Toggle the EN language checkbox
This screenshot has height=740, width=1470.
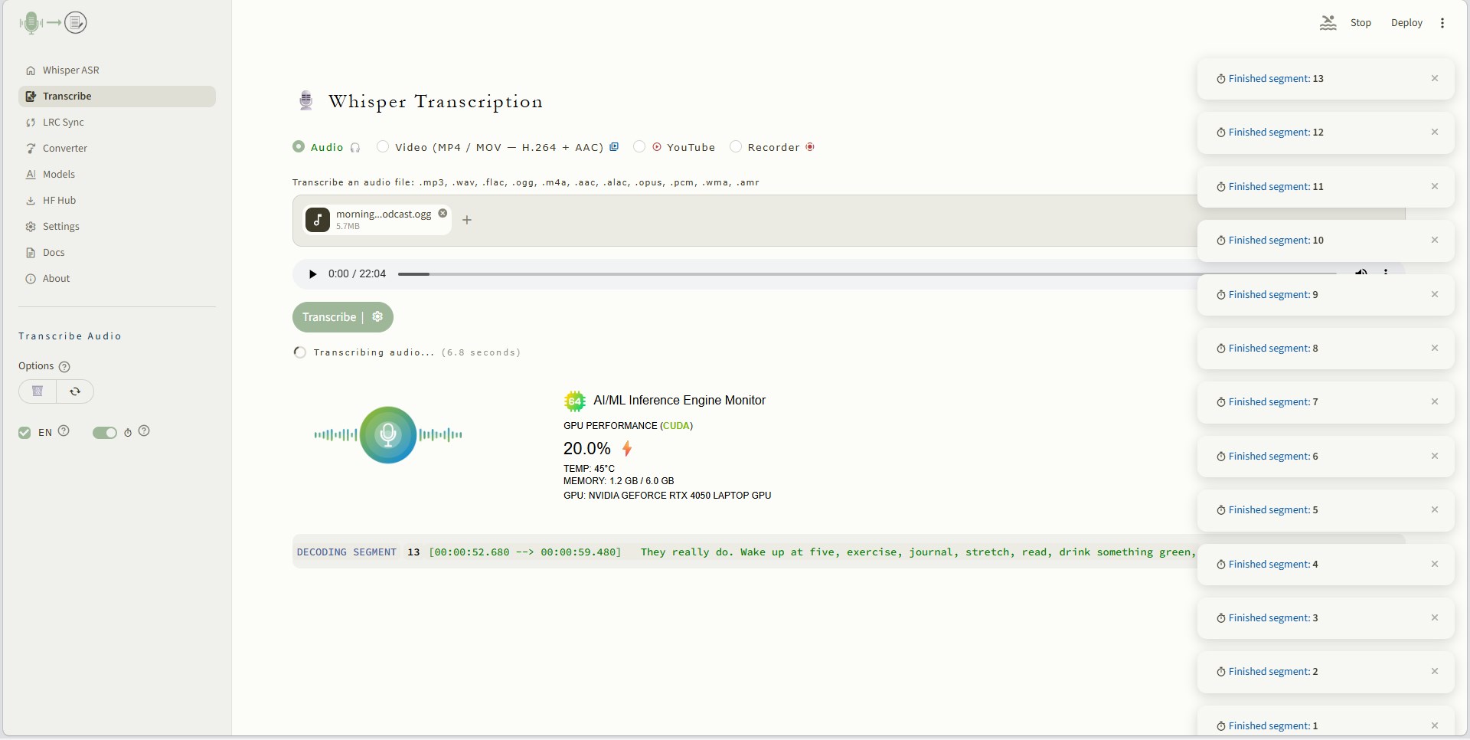click(24, 433)
